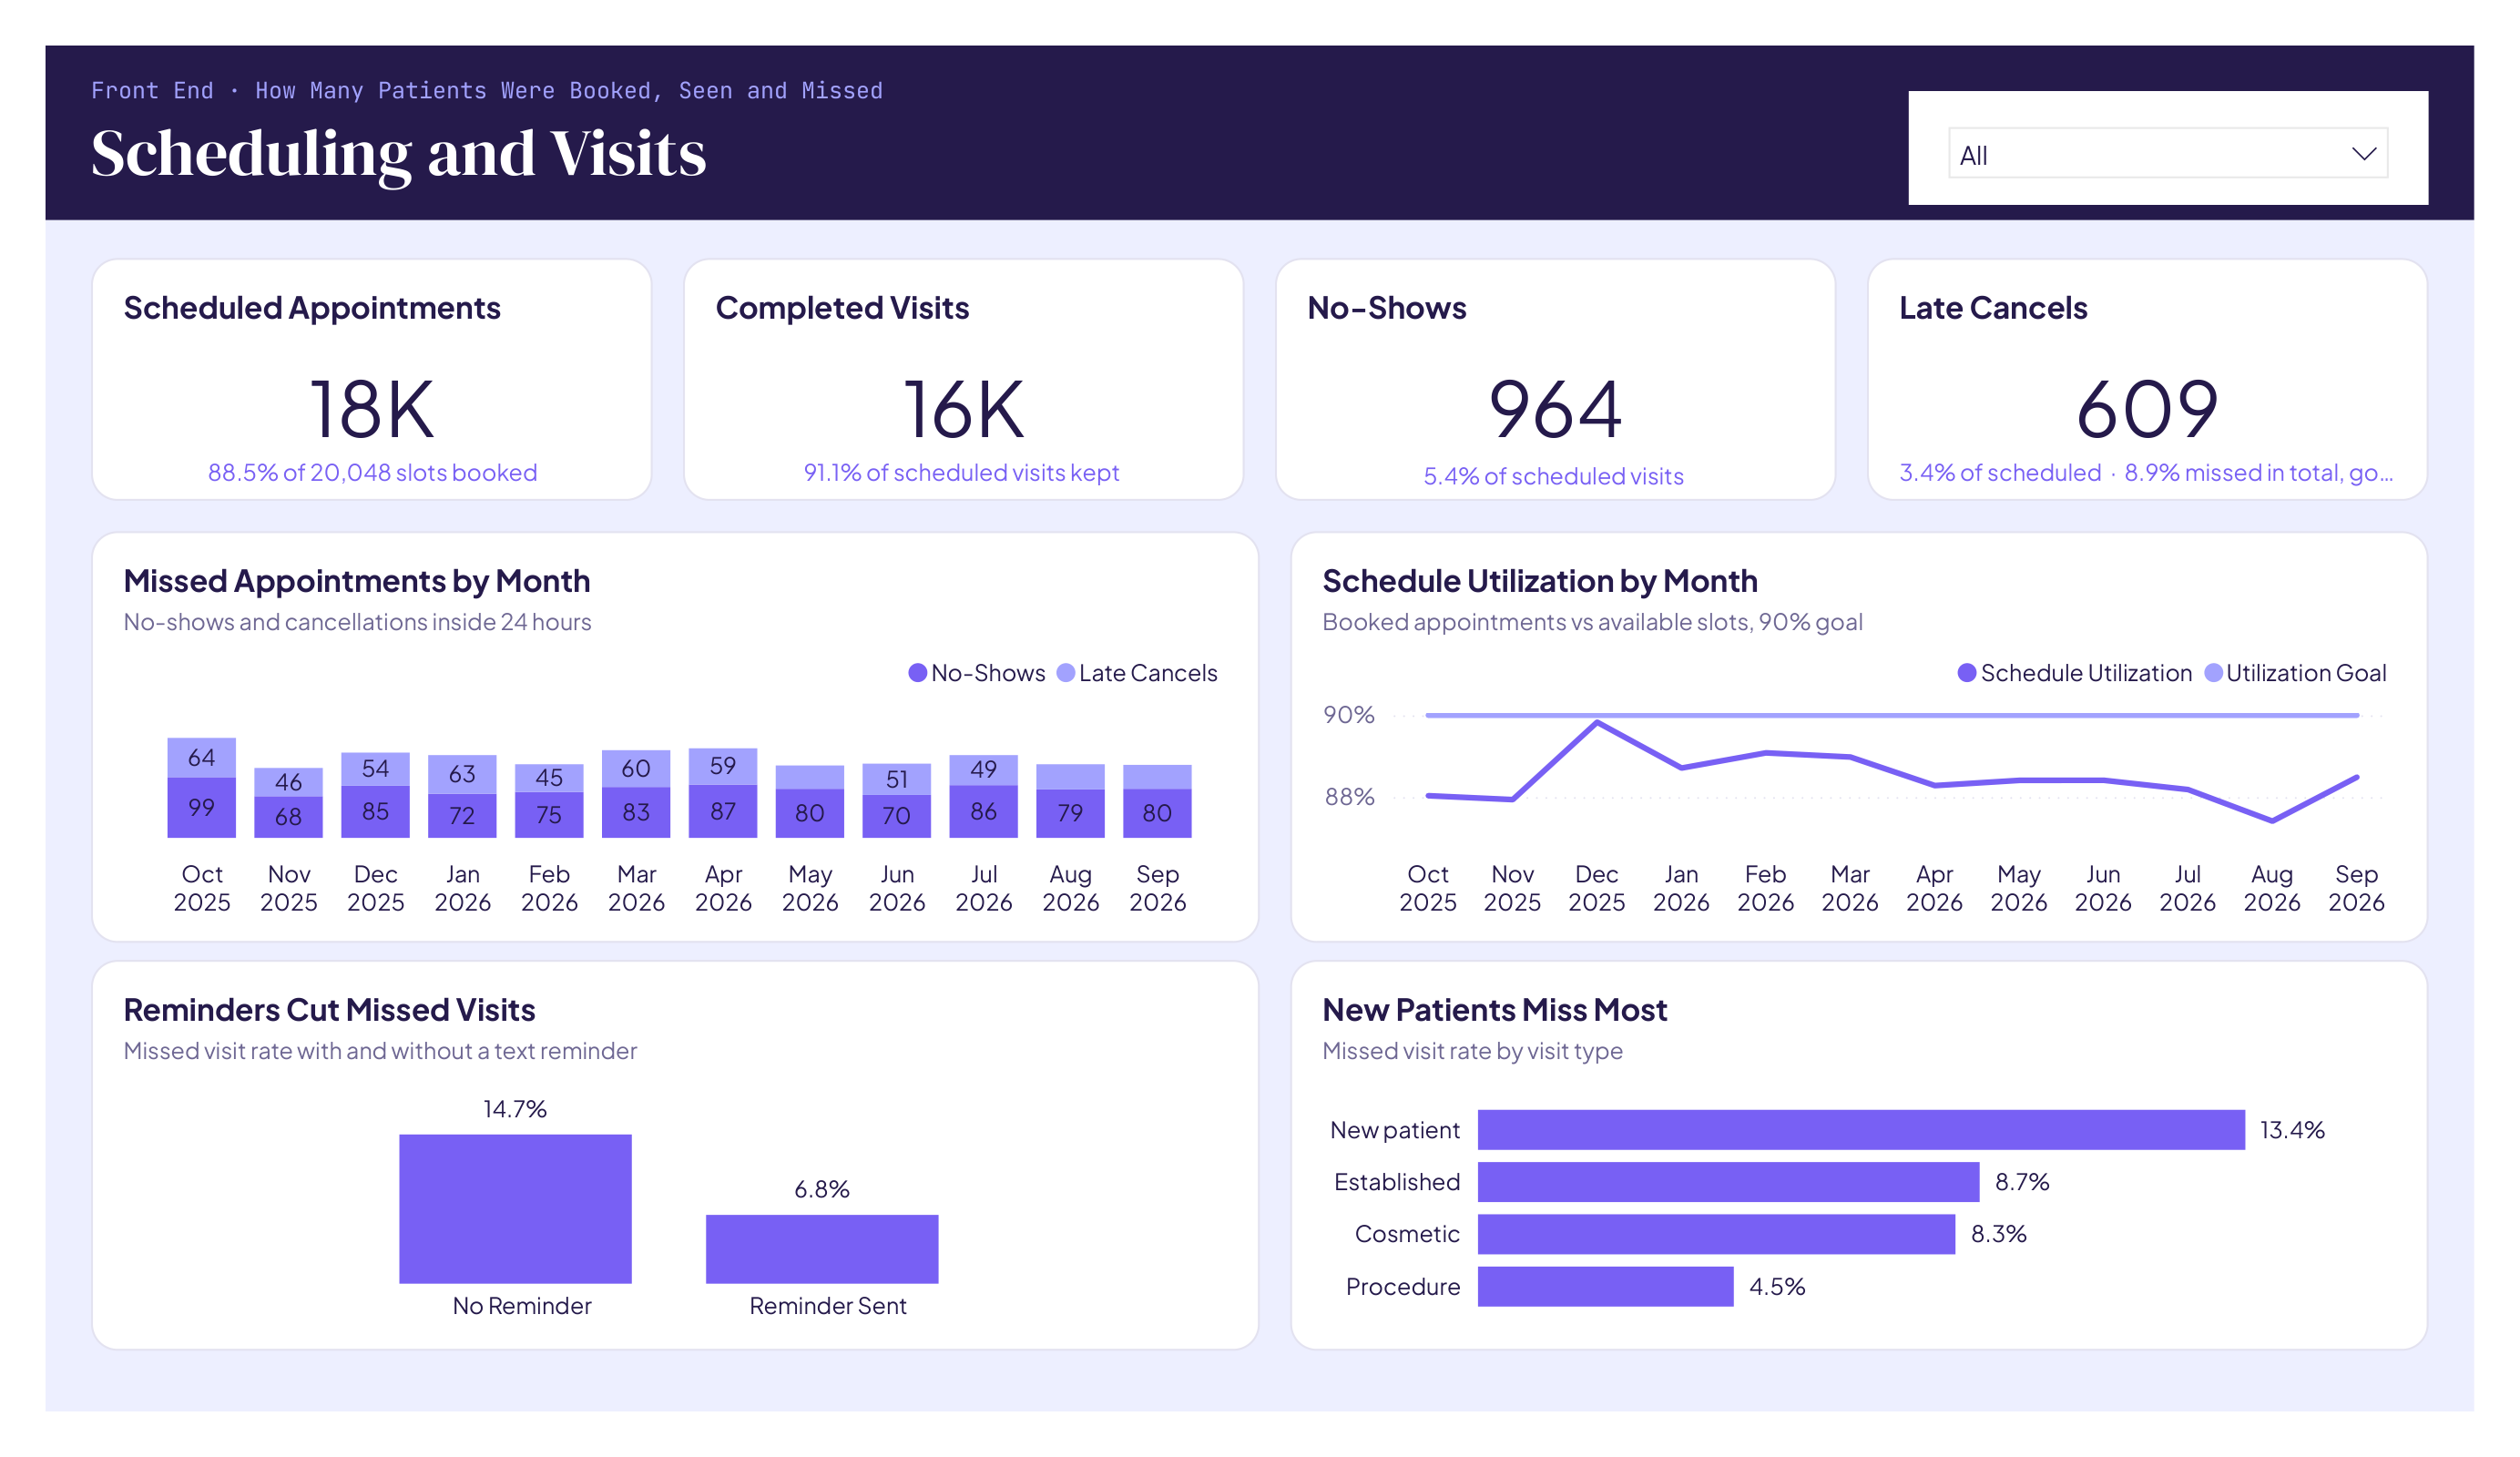Click Jan 2026 no-shows bar 72
This screenshot has height=1457, width=2520.
[x=462, y=816]
